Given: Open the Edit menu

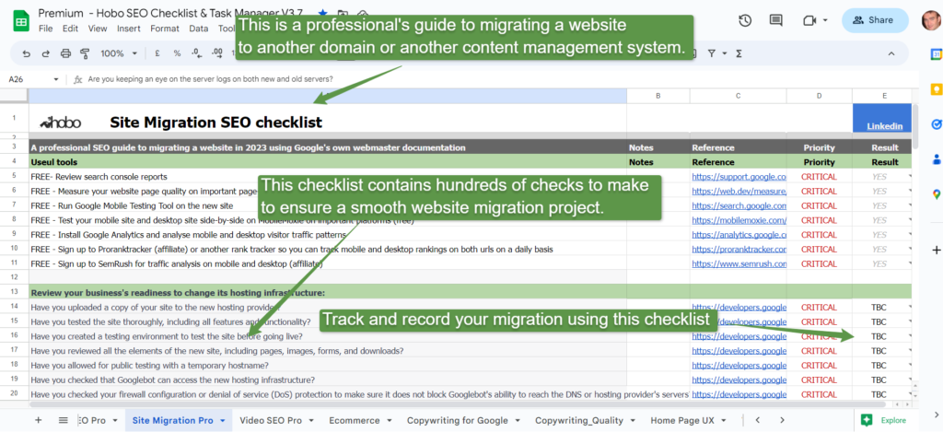Looking at the screenshot, I should [x=70, y=29].
